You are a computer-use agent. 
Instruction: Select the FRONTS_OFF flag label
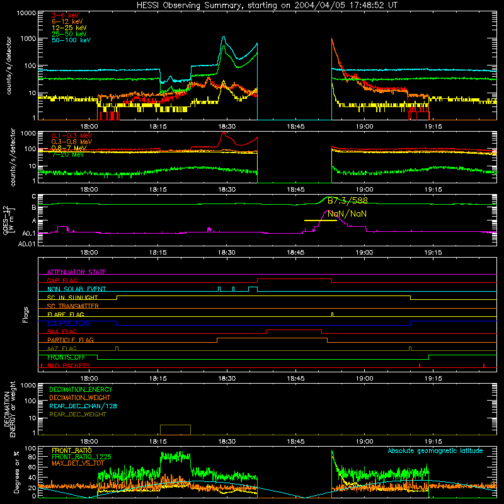coord(66,357)
